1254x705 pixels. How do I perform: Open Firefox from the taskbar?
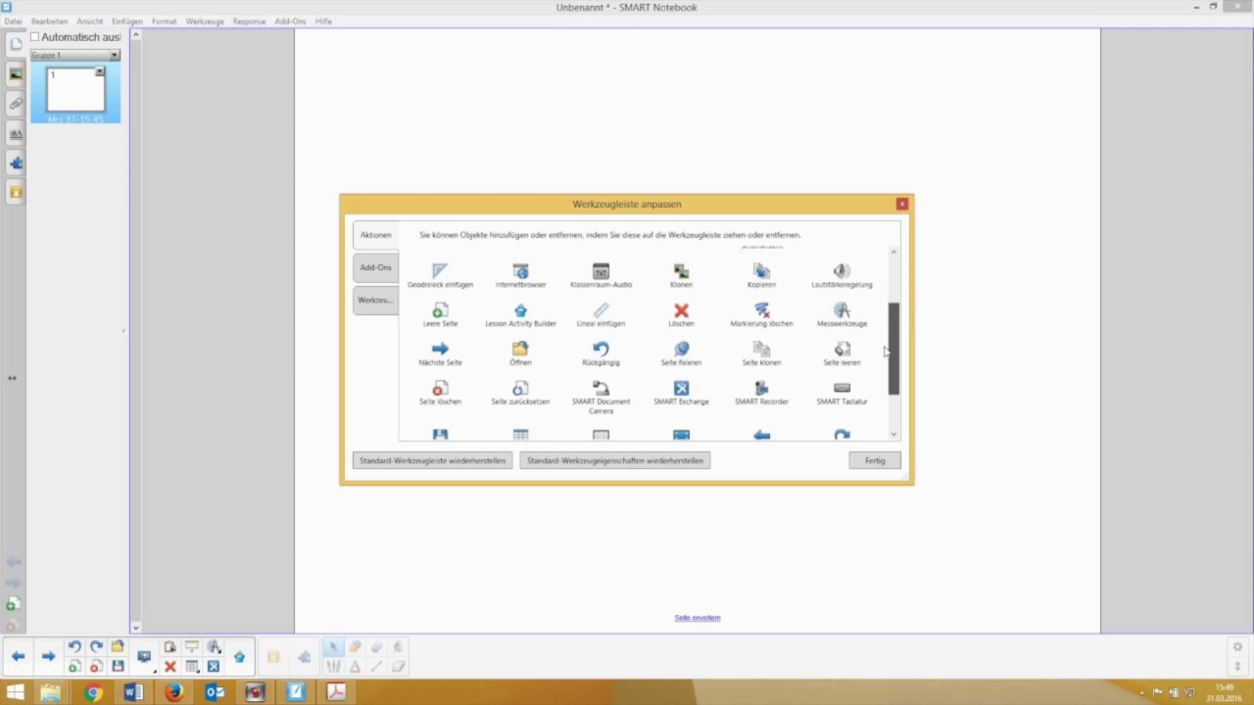(x=173, y=692)
